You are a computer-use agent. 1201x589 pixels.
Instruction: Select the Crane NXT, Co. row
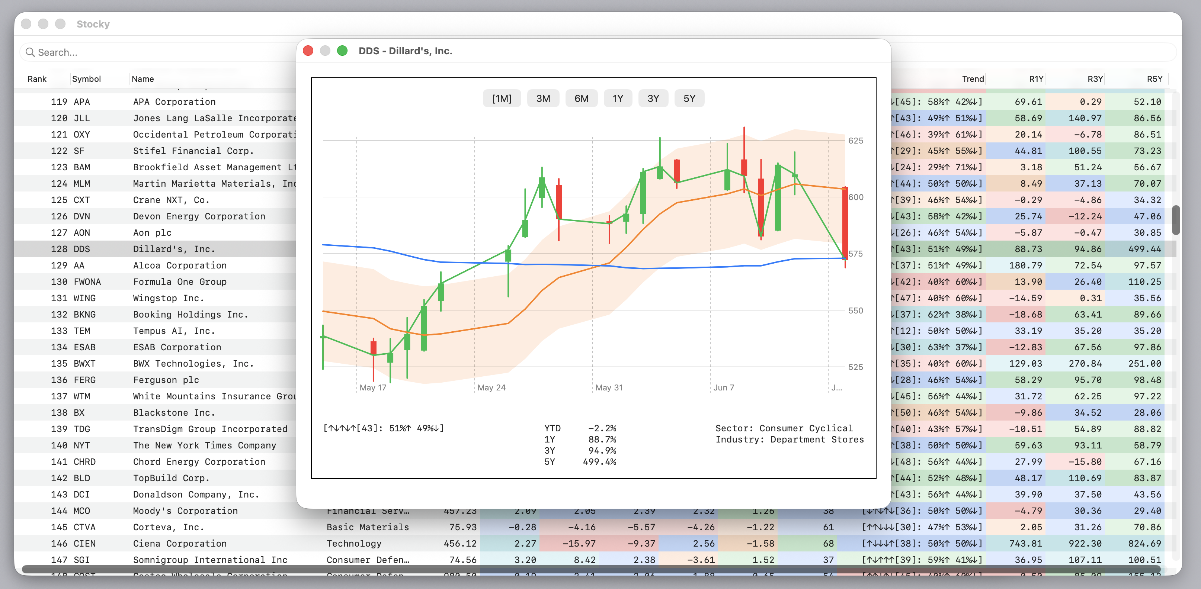coord(155,199)
